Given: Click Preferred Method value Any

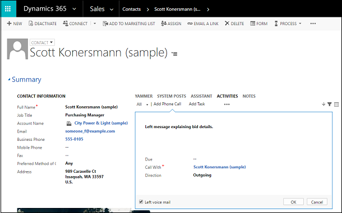Looking at the screenshot, I should 69,163.
